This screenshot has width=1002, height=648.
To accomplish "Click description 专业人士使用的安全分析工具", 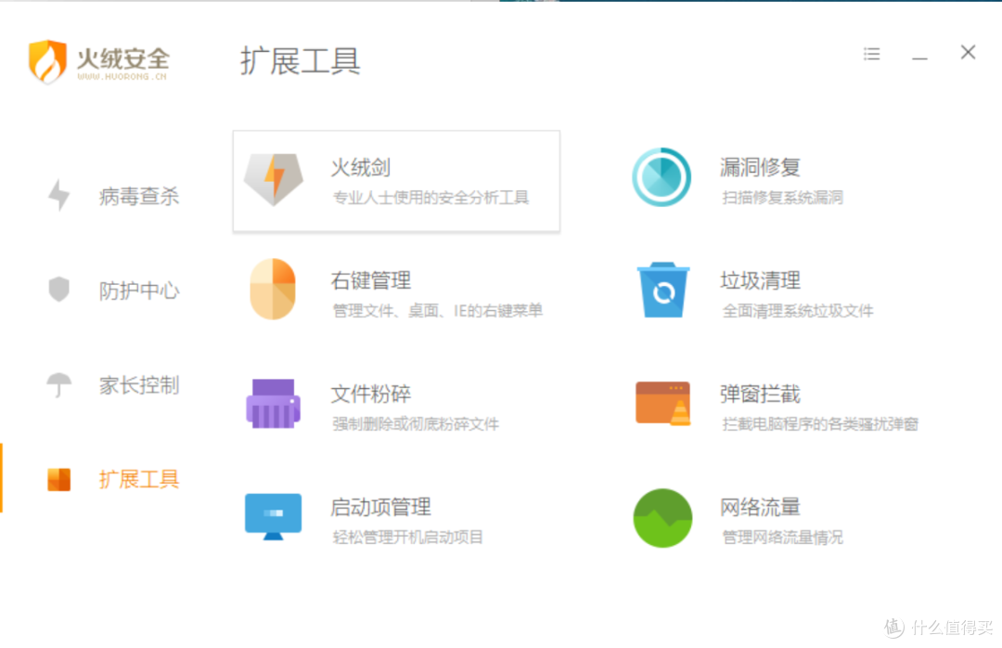I will [430, 198].
